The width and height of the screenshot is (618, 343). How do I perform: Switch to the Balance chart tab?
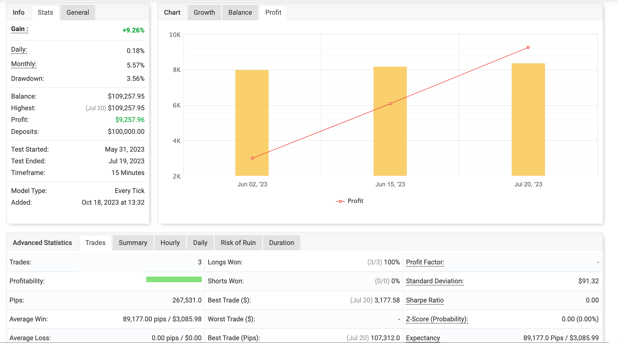click(x=240, y=12)
